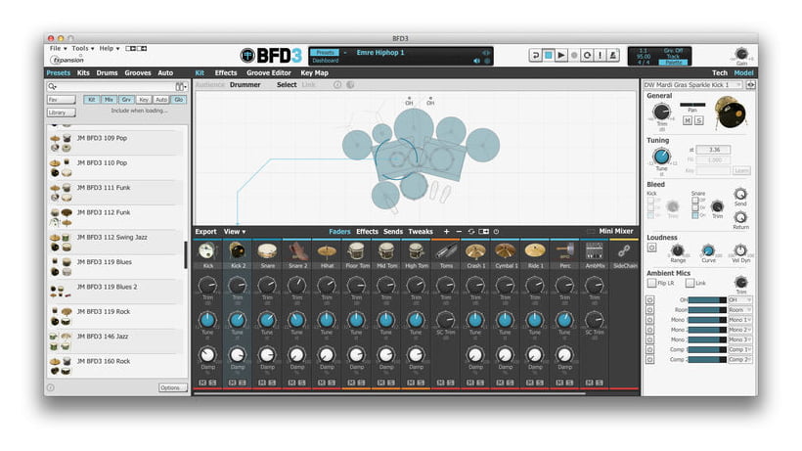Select the Hihat channel icon
Screen dimensions: 802x451
(327, 251)
